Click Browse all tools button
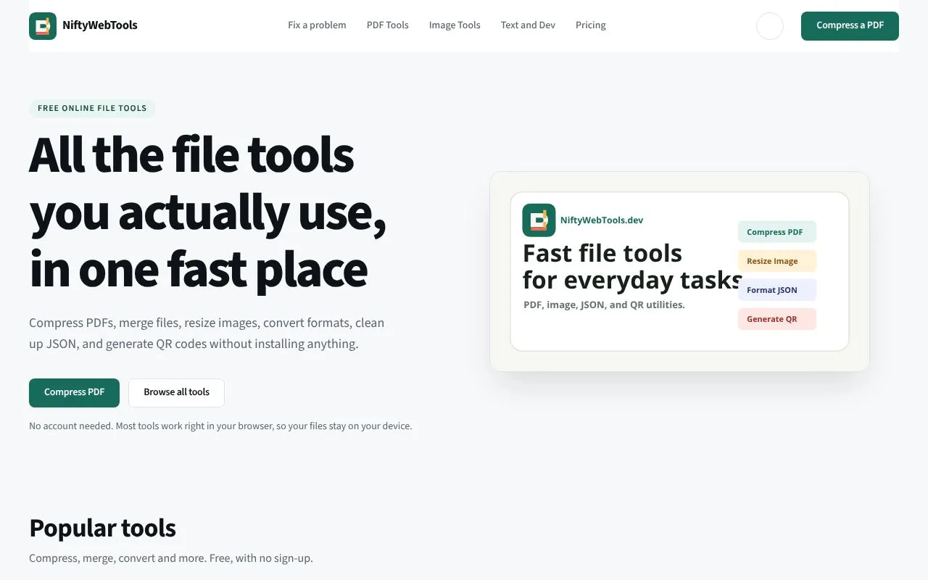Screen dimensions: 928x580 coord(176,393)
